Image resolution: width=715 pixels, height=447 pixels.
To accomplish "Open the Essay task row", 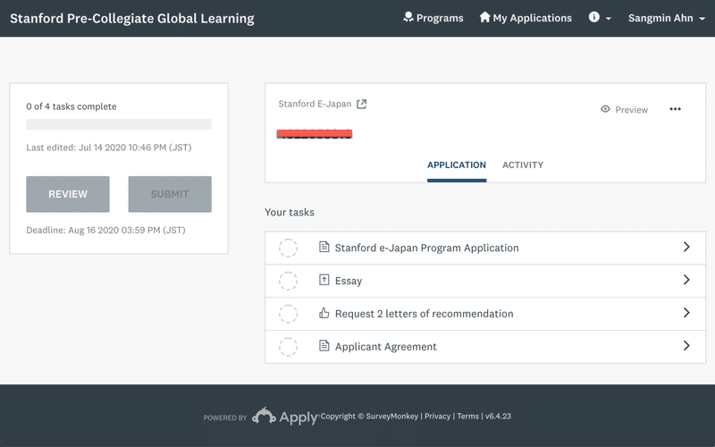I will pyautogui.click(x=485, y=281).
